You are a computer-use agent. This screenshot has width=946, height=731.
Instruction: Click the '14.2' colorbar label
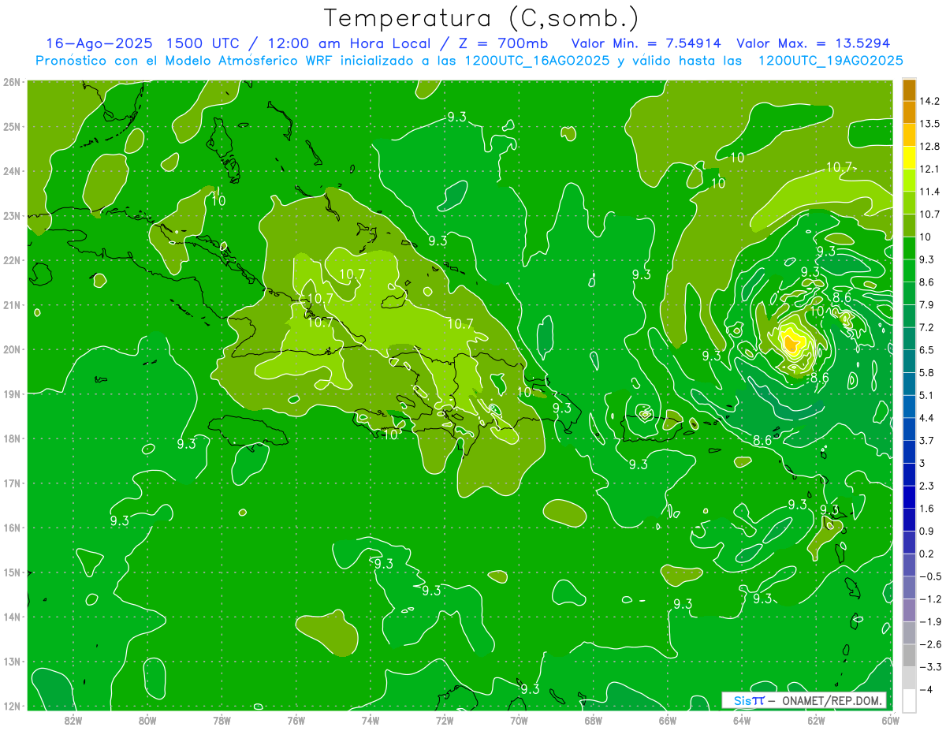(x=929, y=101)
